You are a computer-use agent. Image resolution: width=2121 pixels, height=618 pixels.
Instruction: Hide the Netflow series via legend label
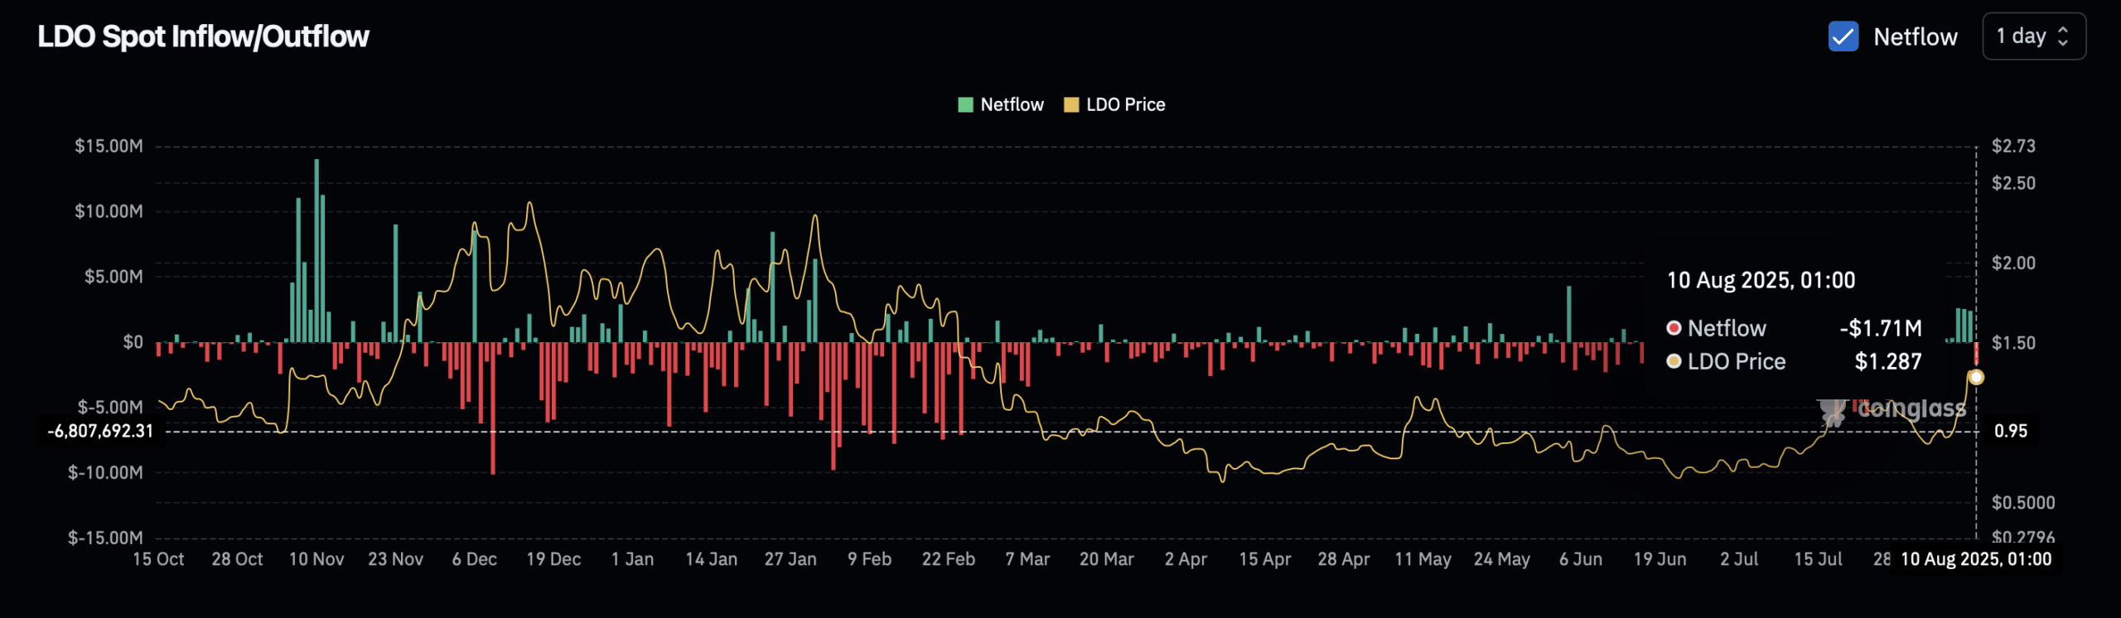pos(1012,104)
